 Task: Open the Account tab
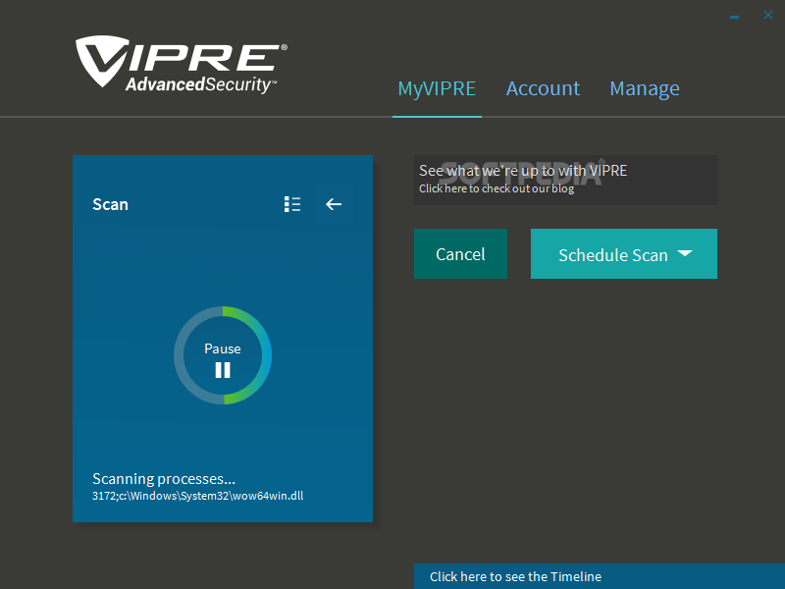click(543, 88)
